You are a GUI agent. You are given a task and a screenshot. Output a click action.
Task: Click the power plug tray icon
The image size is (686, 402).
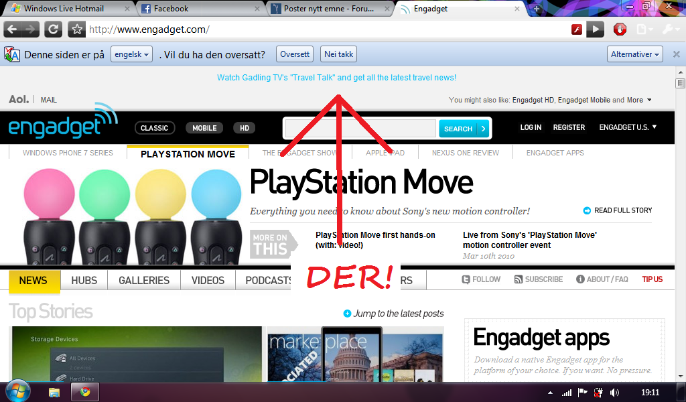tap(598, 393)
